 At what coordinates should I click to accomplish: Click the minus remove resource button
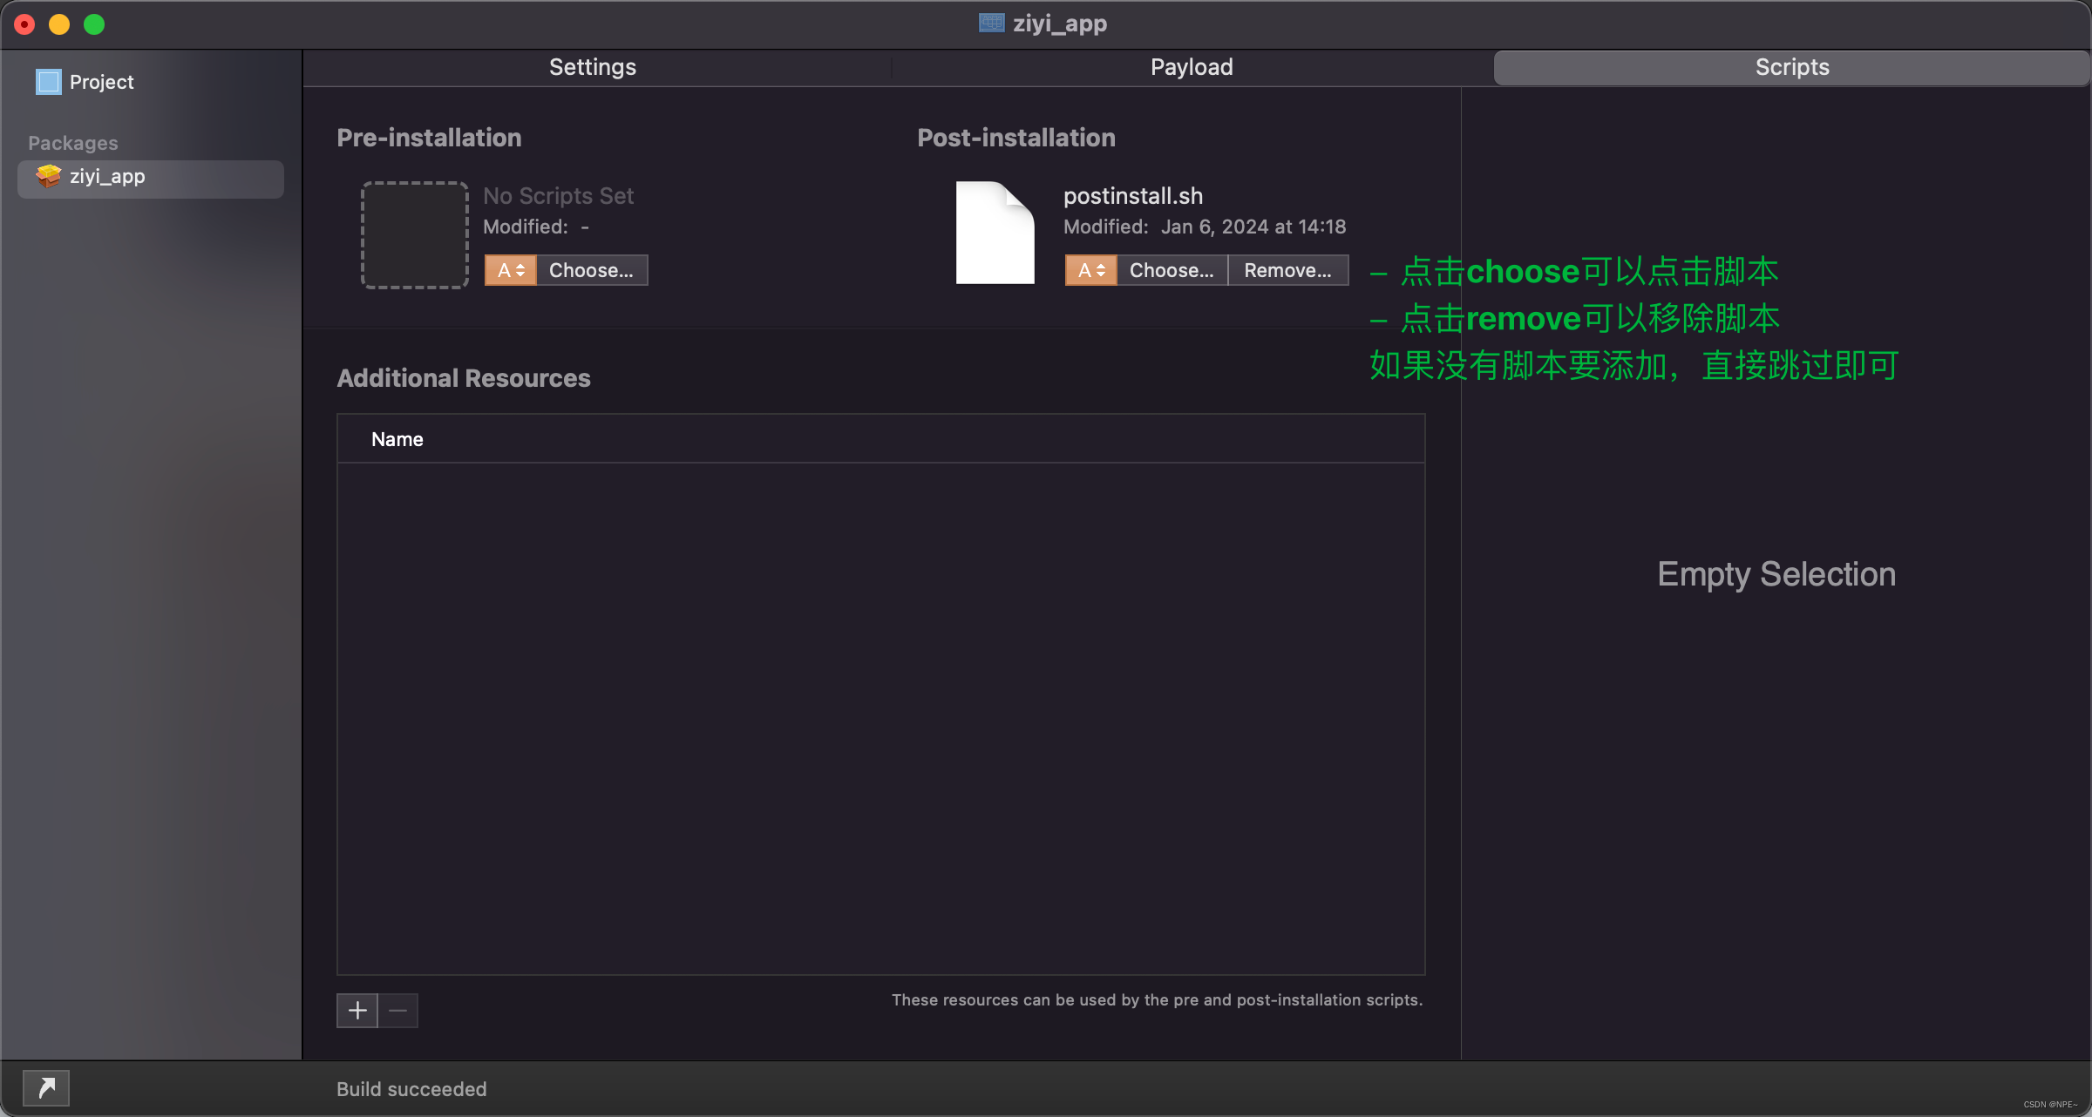point(398,1011)
